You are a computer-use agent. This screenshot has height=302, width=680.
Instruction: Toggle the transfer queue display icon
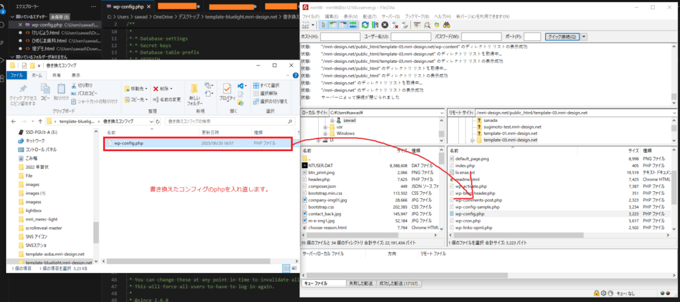coord(353,25)
